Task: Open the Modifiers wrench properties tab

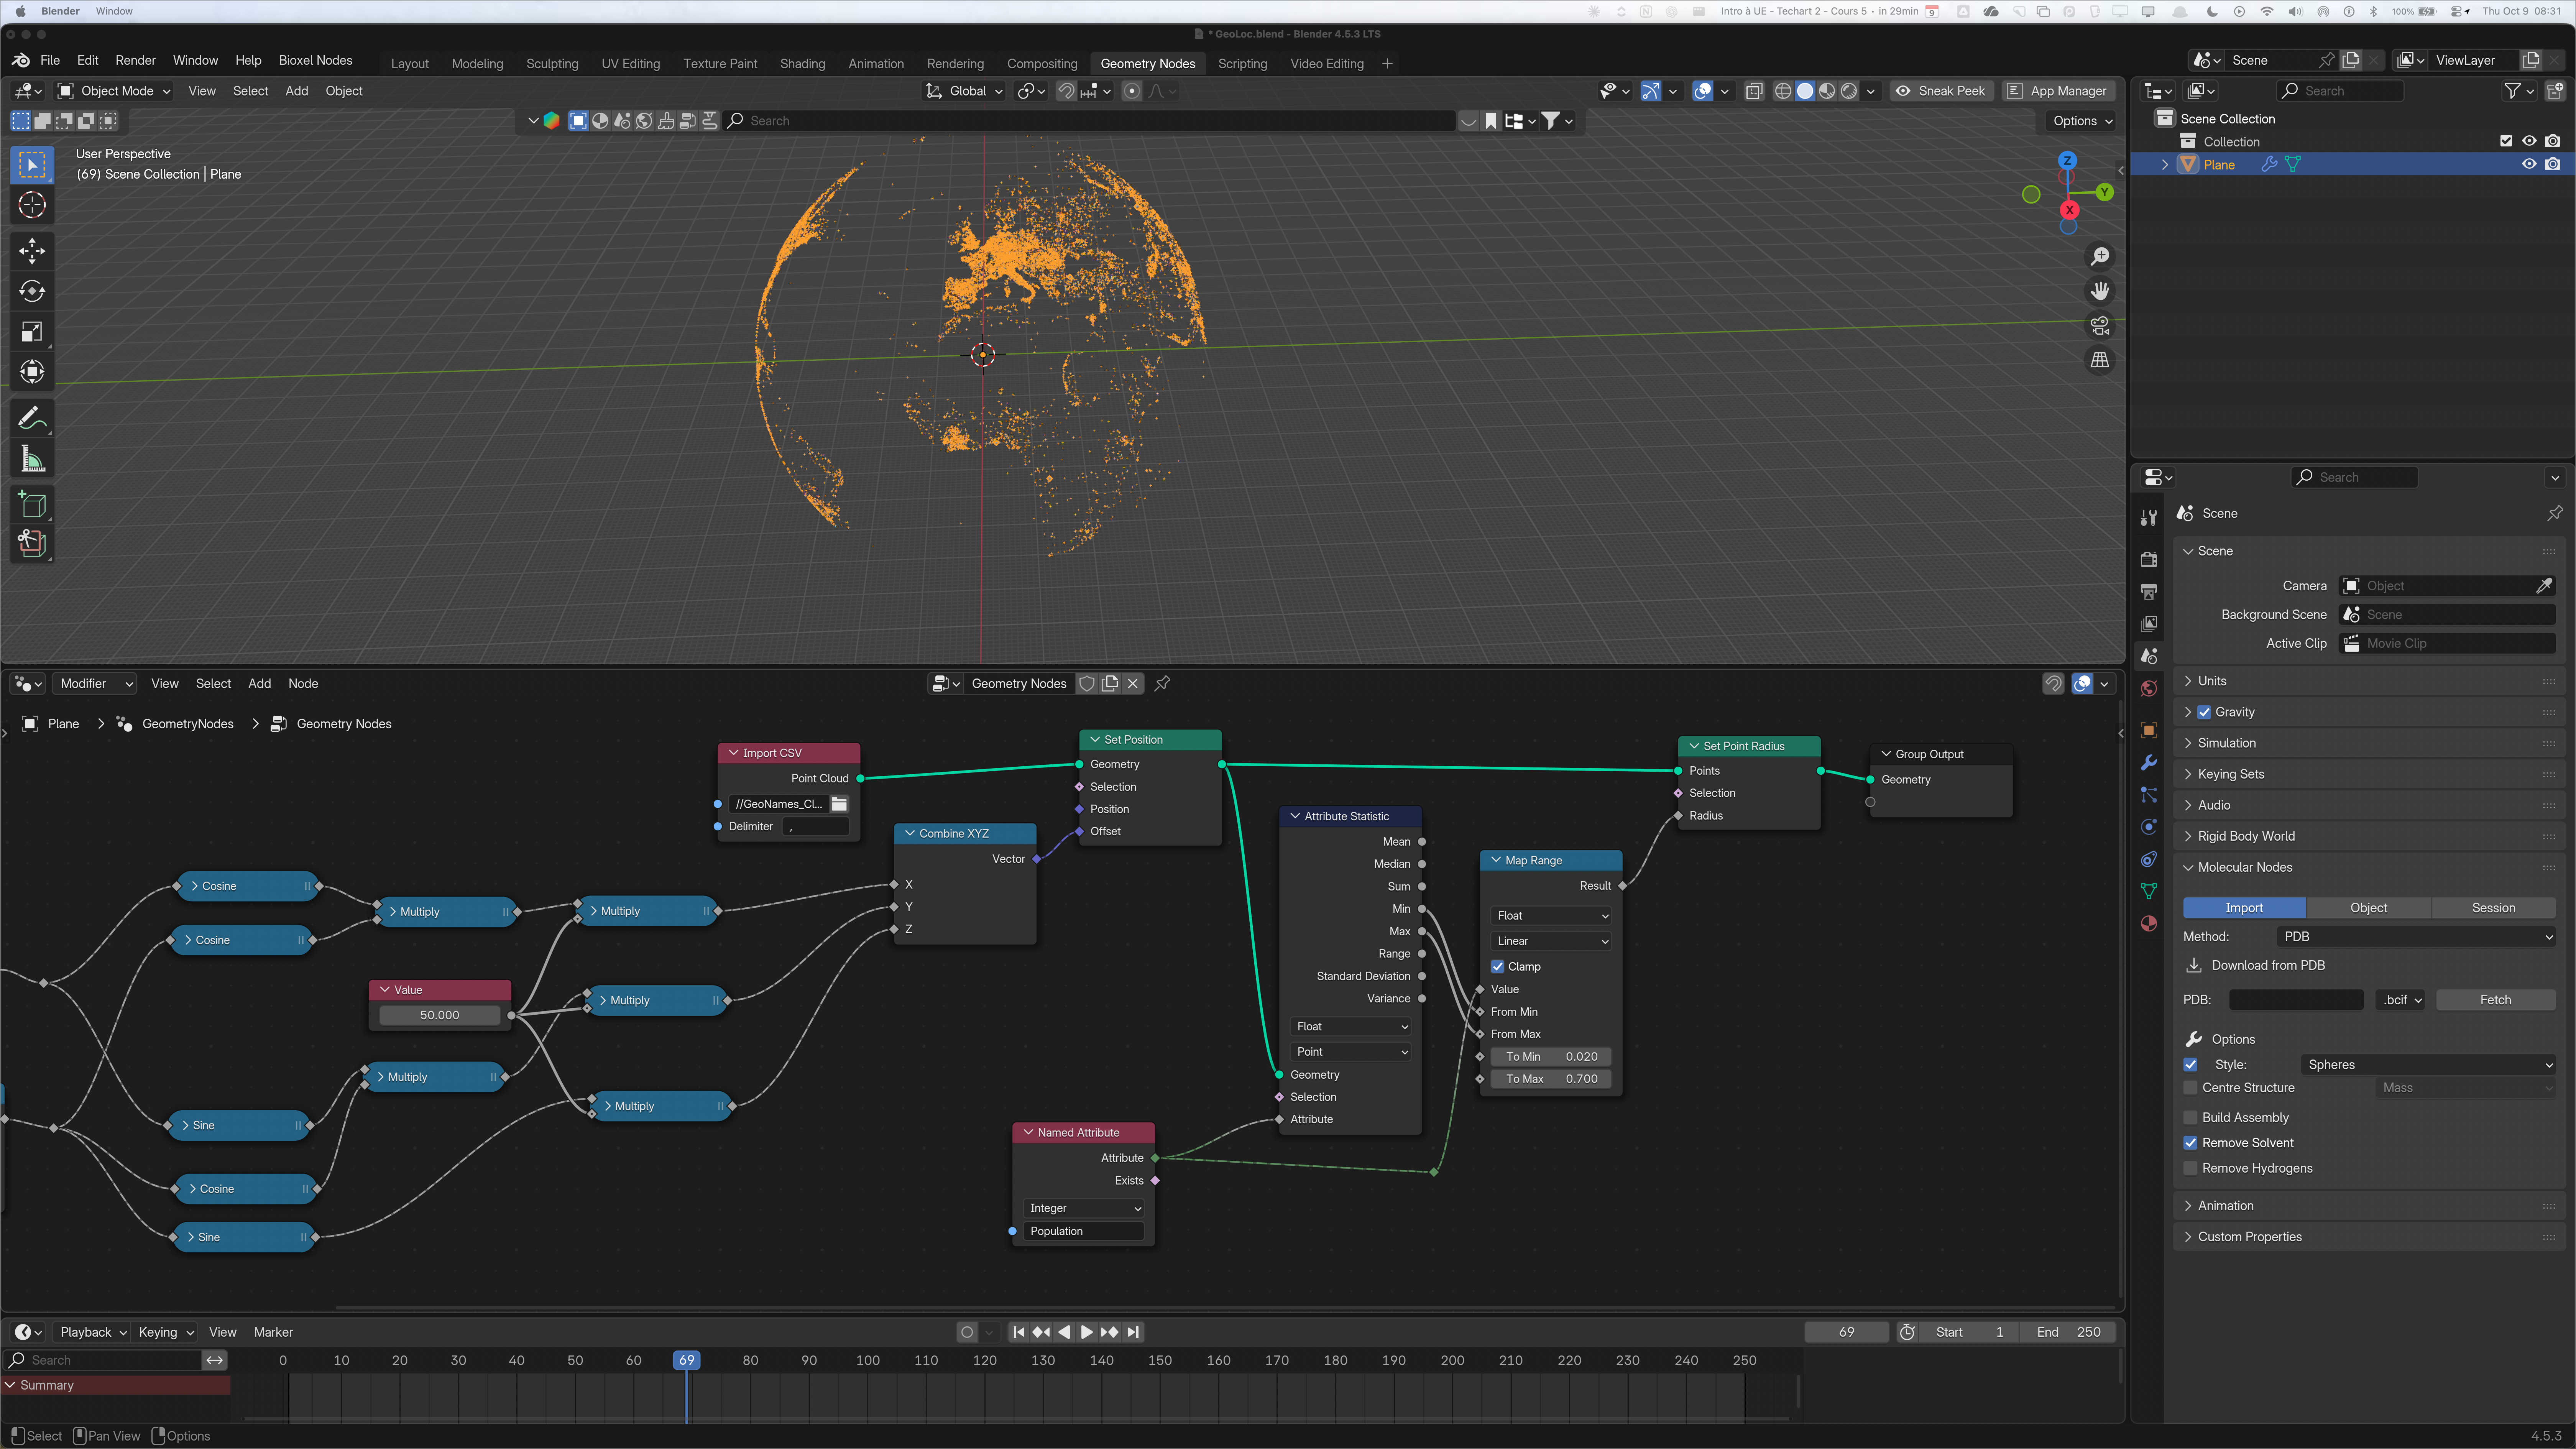Action: coord(2149,763)
